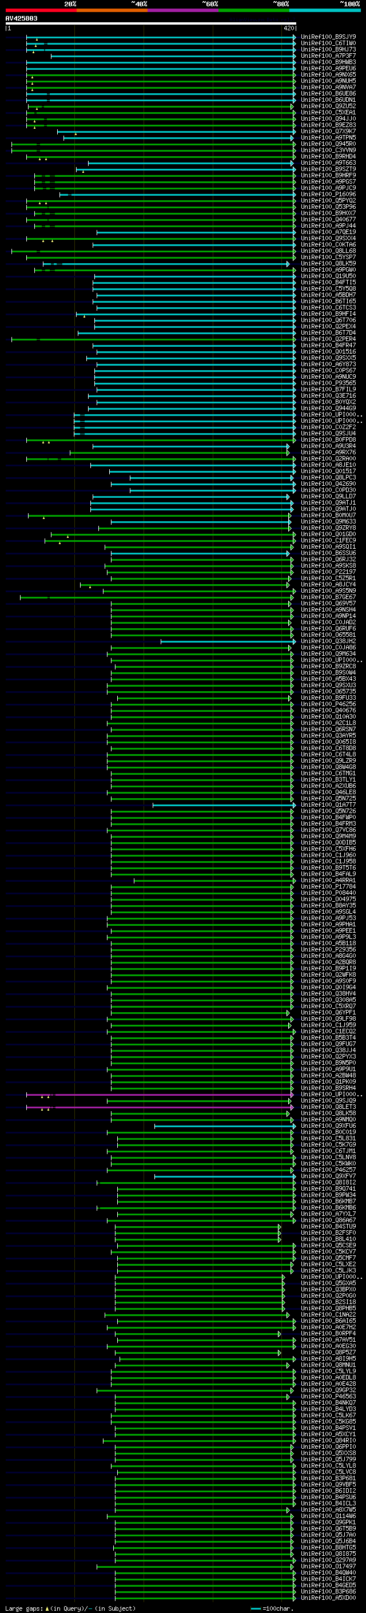Viewport: 366px width, 1613px height.
Task: Open hit UniRef100_B9SJY9
Action: pyautogui.click(x=328, y=37)
